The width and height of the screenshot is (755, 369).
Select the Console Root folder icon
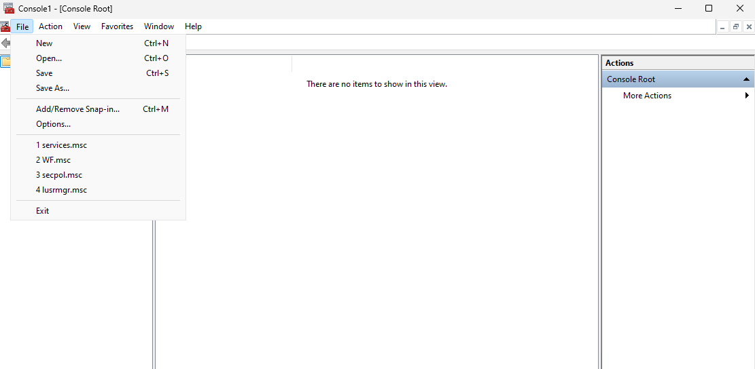[5, 62]
